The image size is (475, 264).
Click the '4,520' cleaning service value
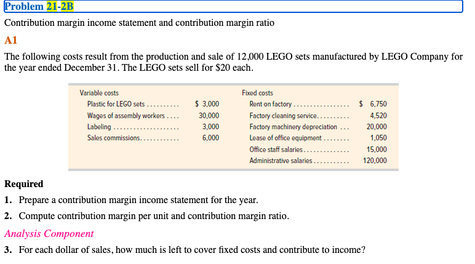click(x=378, y=116)
